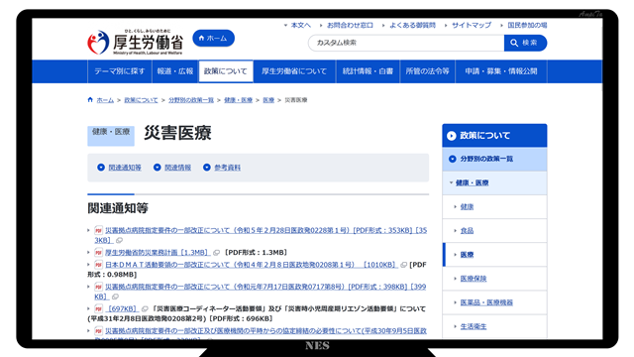Jump to the 参考資料 anchor link
This screenshot has height=357, width=634.
point(227,168)
